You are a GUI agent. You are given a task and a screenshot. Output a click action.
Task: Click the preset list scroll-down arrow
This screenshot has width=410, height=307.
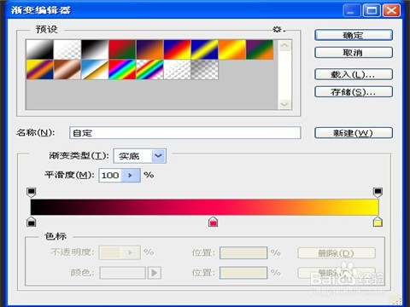click(284, 104)
